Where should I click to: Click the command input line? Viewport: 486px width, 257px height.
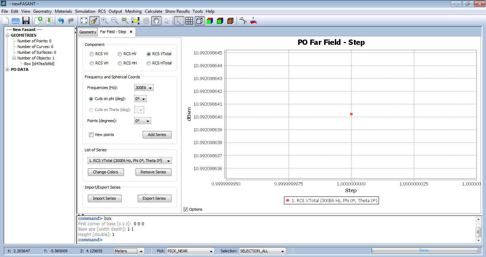click(249, 240)
